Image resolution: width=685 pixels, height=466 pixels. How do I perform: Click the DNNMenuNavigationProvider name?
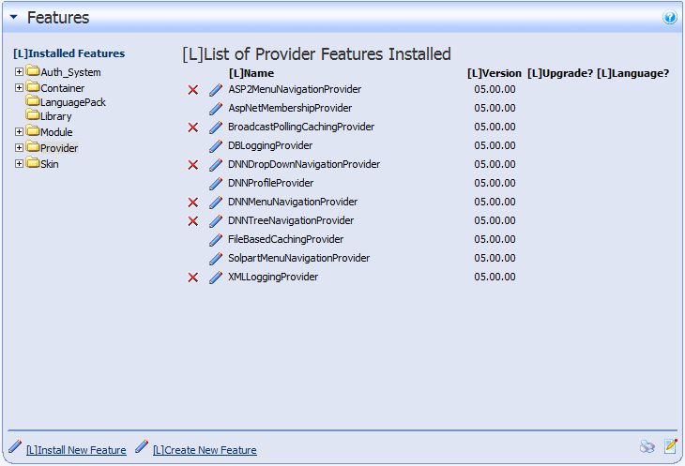pos(293,202)
